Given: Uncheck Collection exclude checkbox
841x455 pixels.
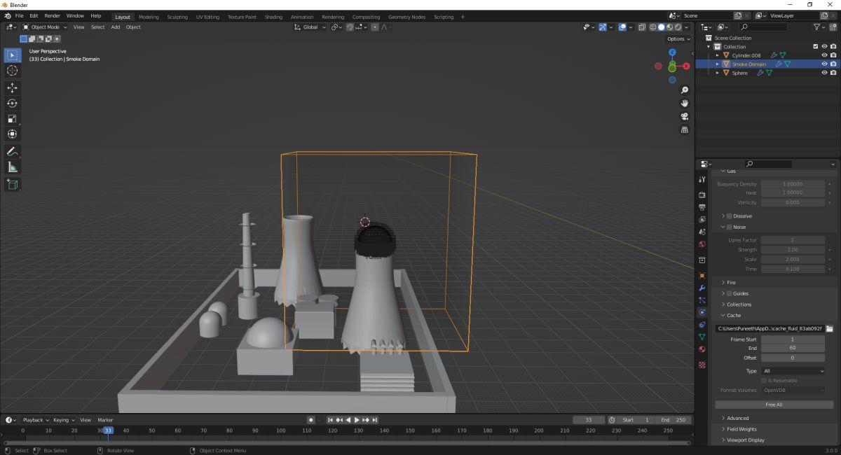Looking at the screenshot, I should pyautogui.click(x=815, y=47).
